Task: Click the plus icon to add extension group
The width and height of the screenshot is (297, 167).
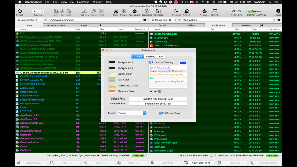Action: tap(151, 91)
